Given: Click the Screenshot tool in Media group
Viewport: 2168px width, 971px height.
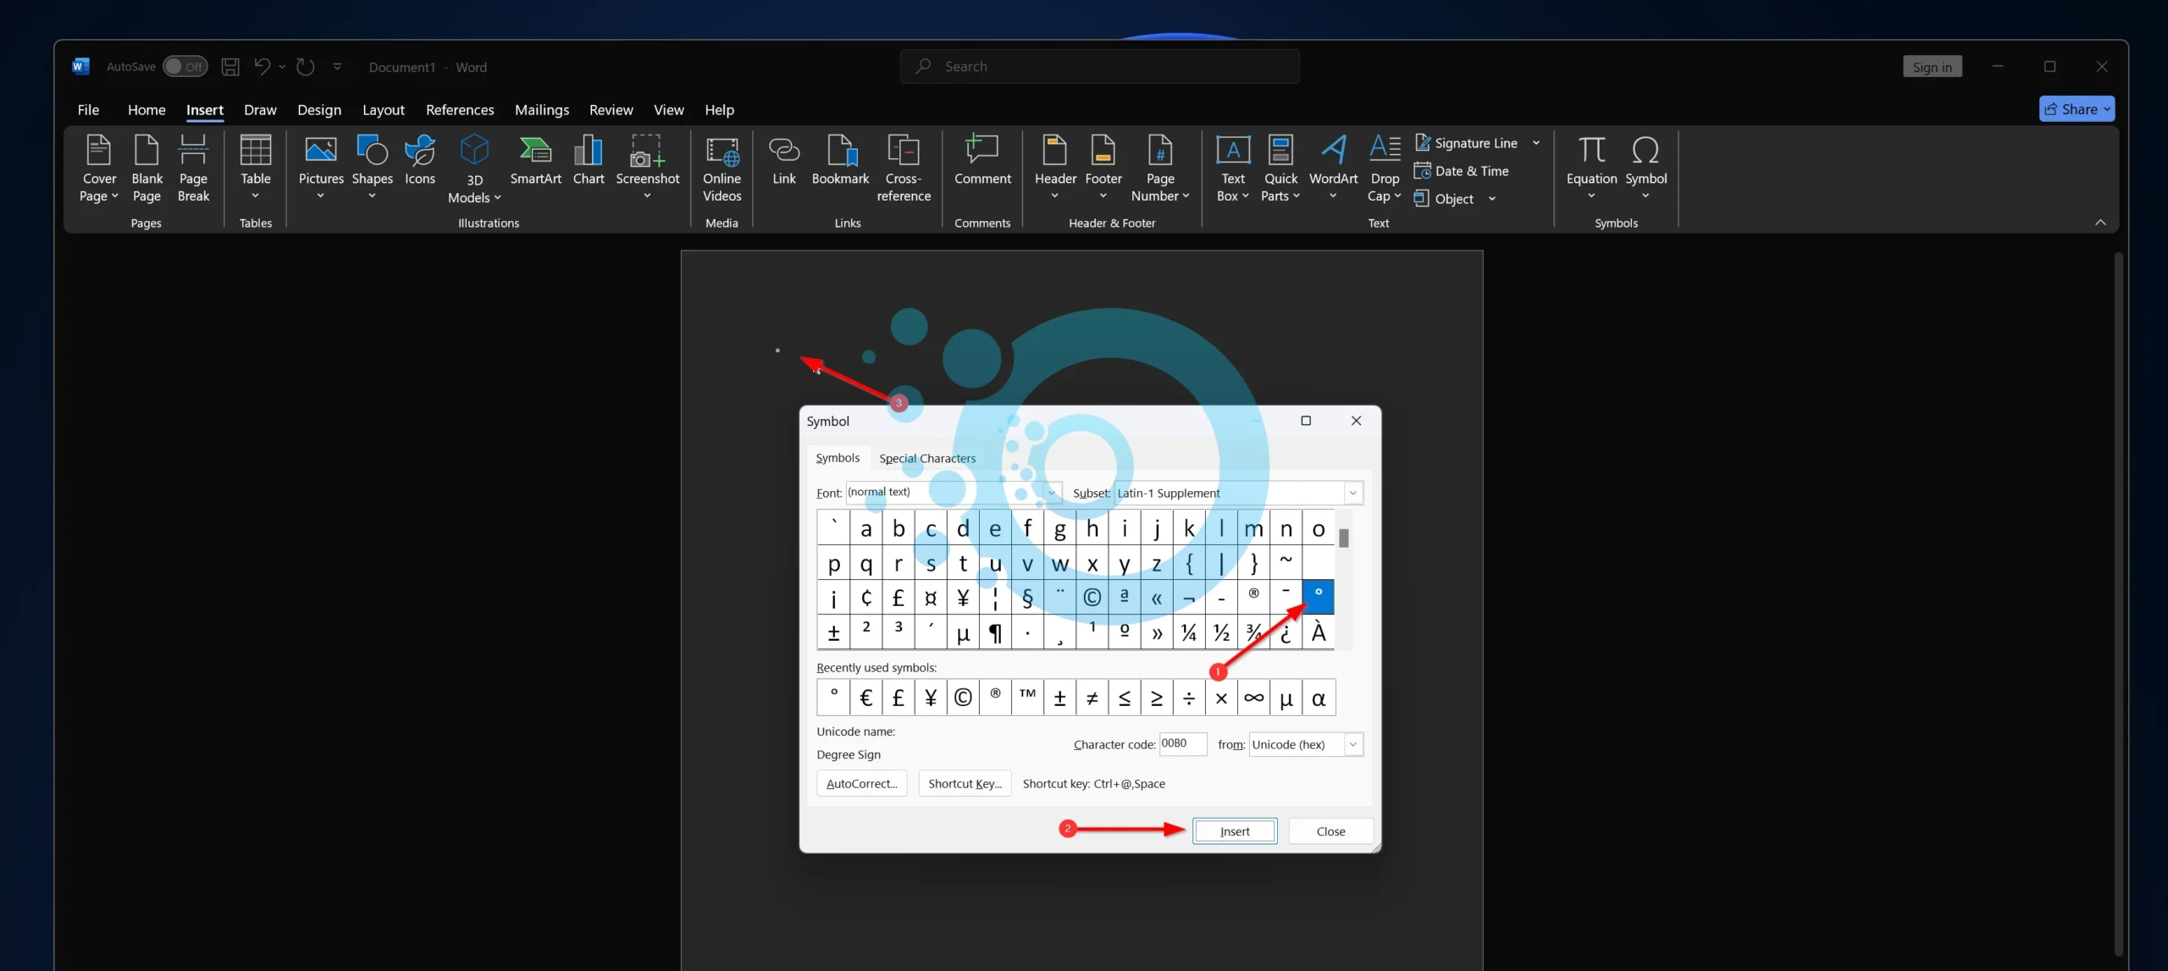Looking at the screenshot, I should pos(647,164).
